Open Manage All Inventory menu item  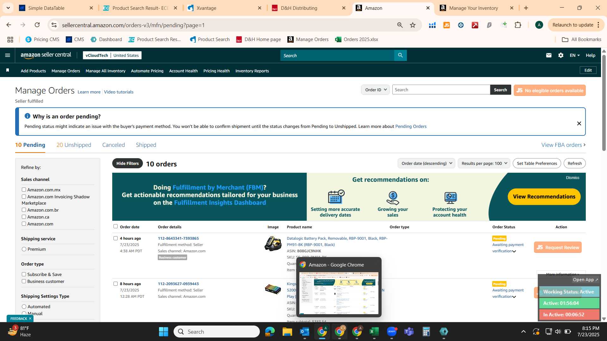105,71
